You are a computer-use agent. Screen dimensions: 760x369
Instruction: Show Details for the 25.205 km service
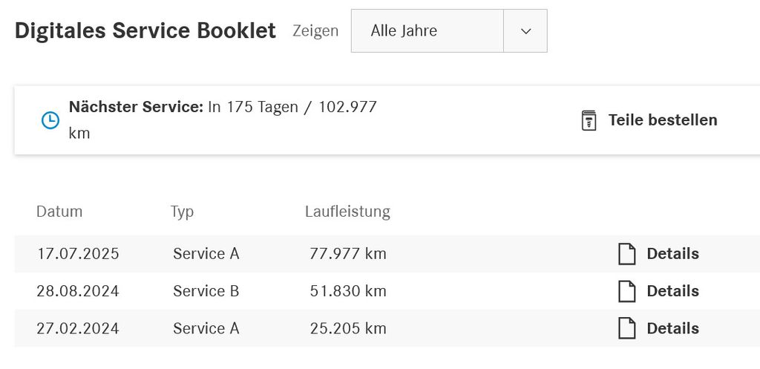point(672,328)
